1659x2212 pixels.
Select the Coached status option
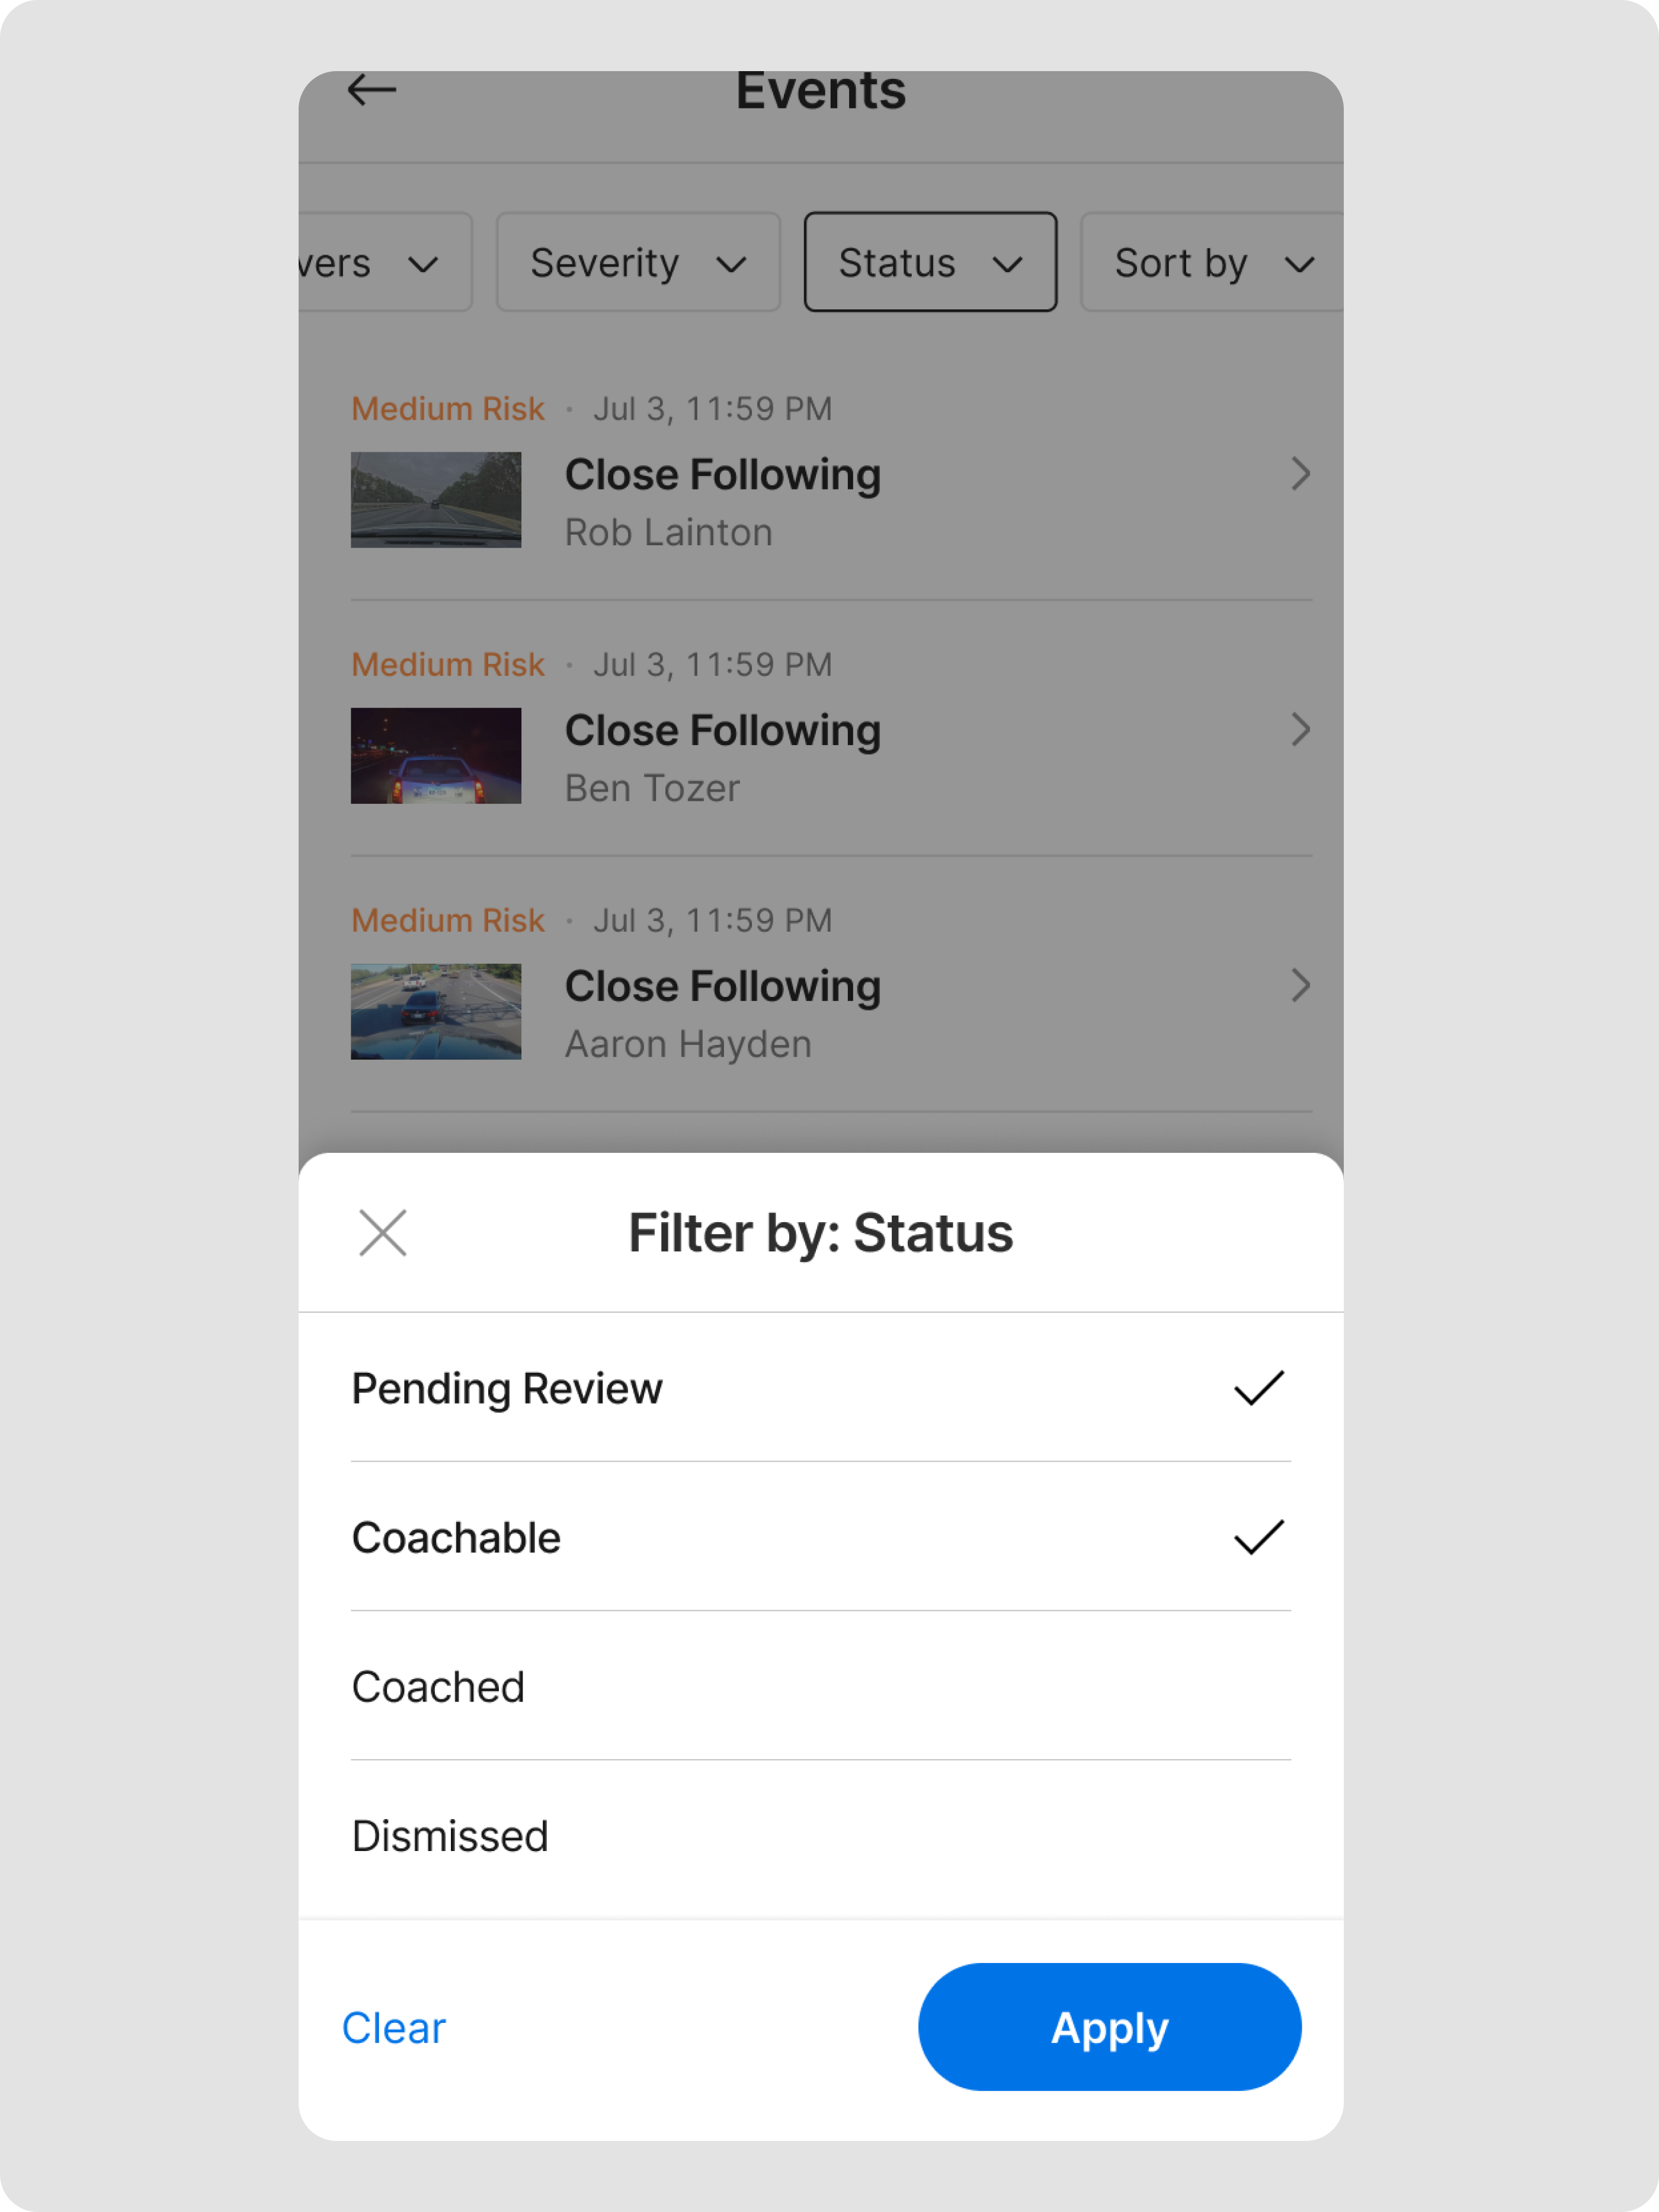pyautogui.click(x=438, y=1687)
